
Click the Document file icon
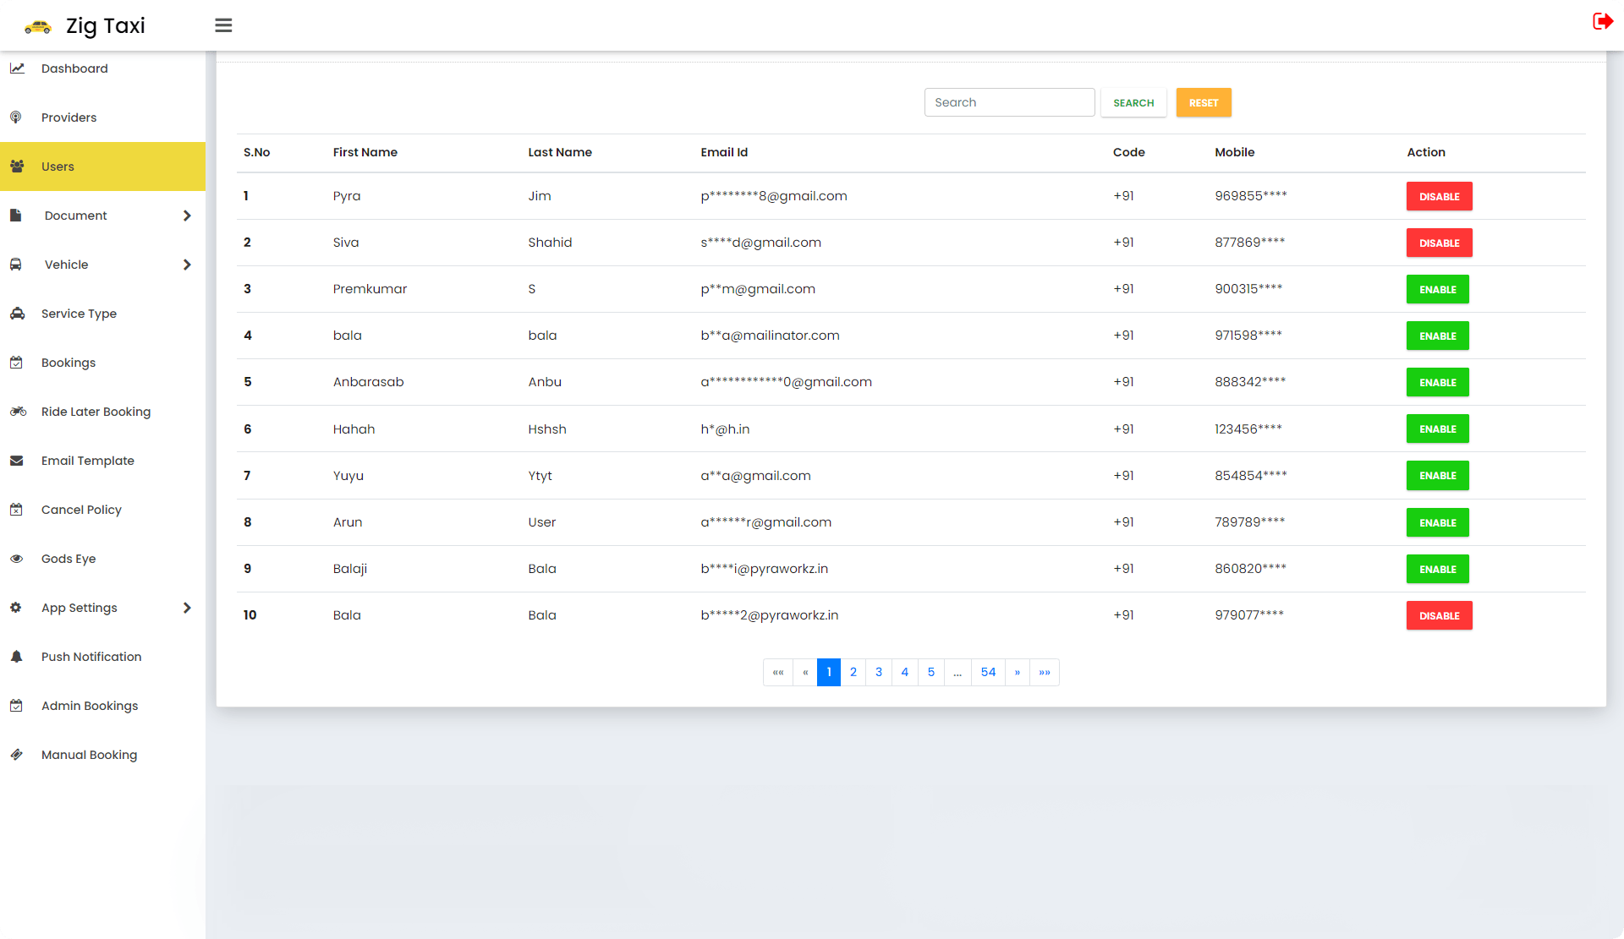[15, 216]
